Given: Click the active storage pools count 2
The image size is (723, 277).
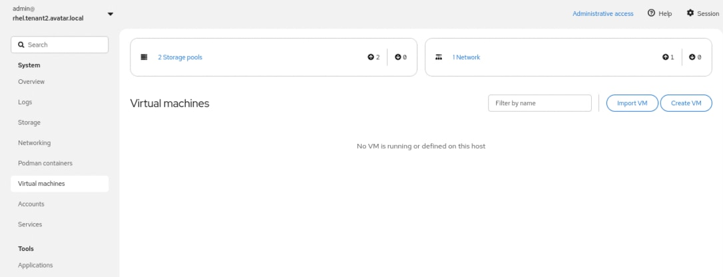Looking at the screenshot, I should tap(378, 57).
